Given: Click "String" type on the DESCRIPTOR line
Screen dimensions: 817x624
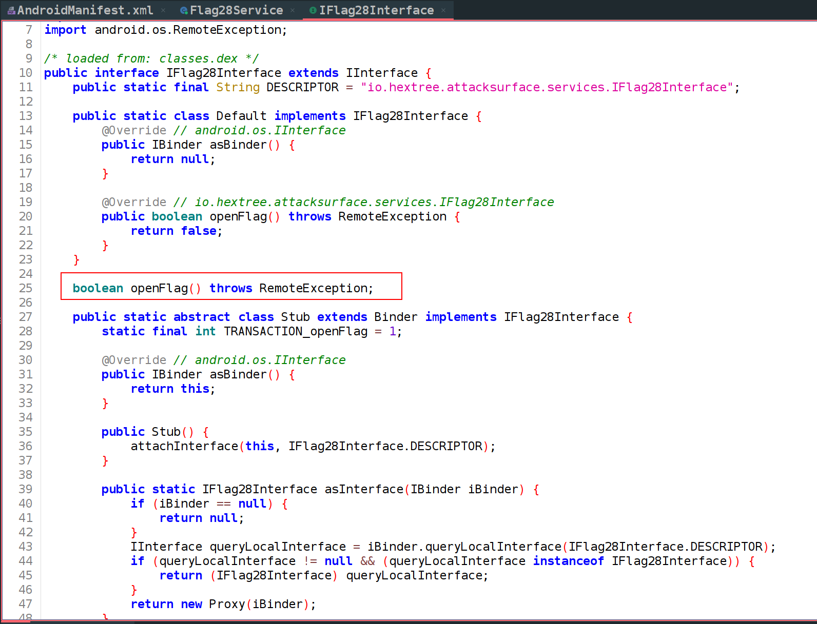Looking at the screenshot, I should [x=238, y=87].
